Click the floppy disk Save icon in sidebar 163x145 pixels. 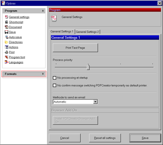pyautogui.click(x=6, y=32)
